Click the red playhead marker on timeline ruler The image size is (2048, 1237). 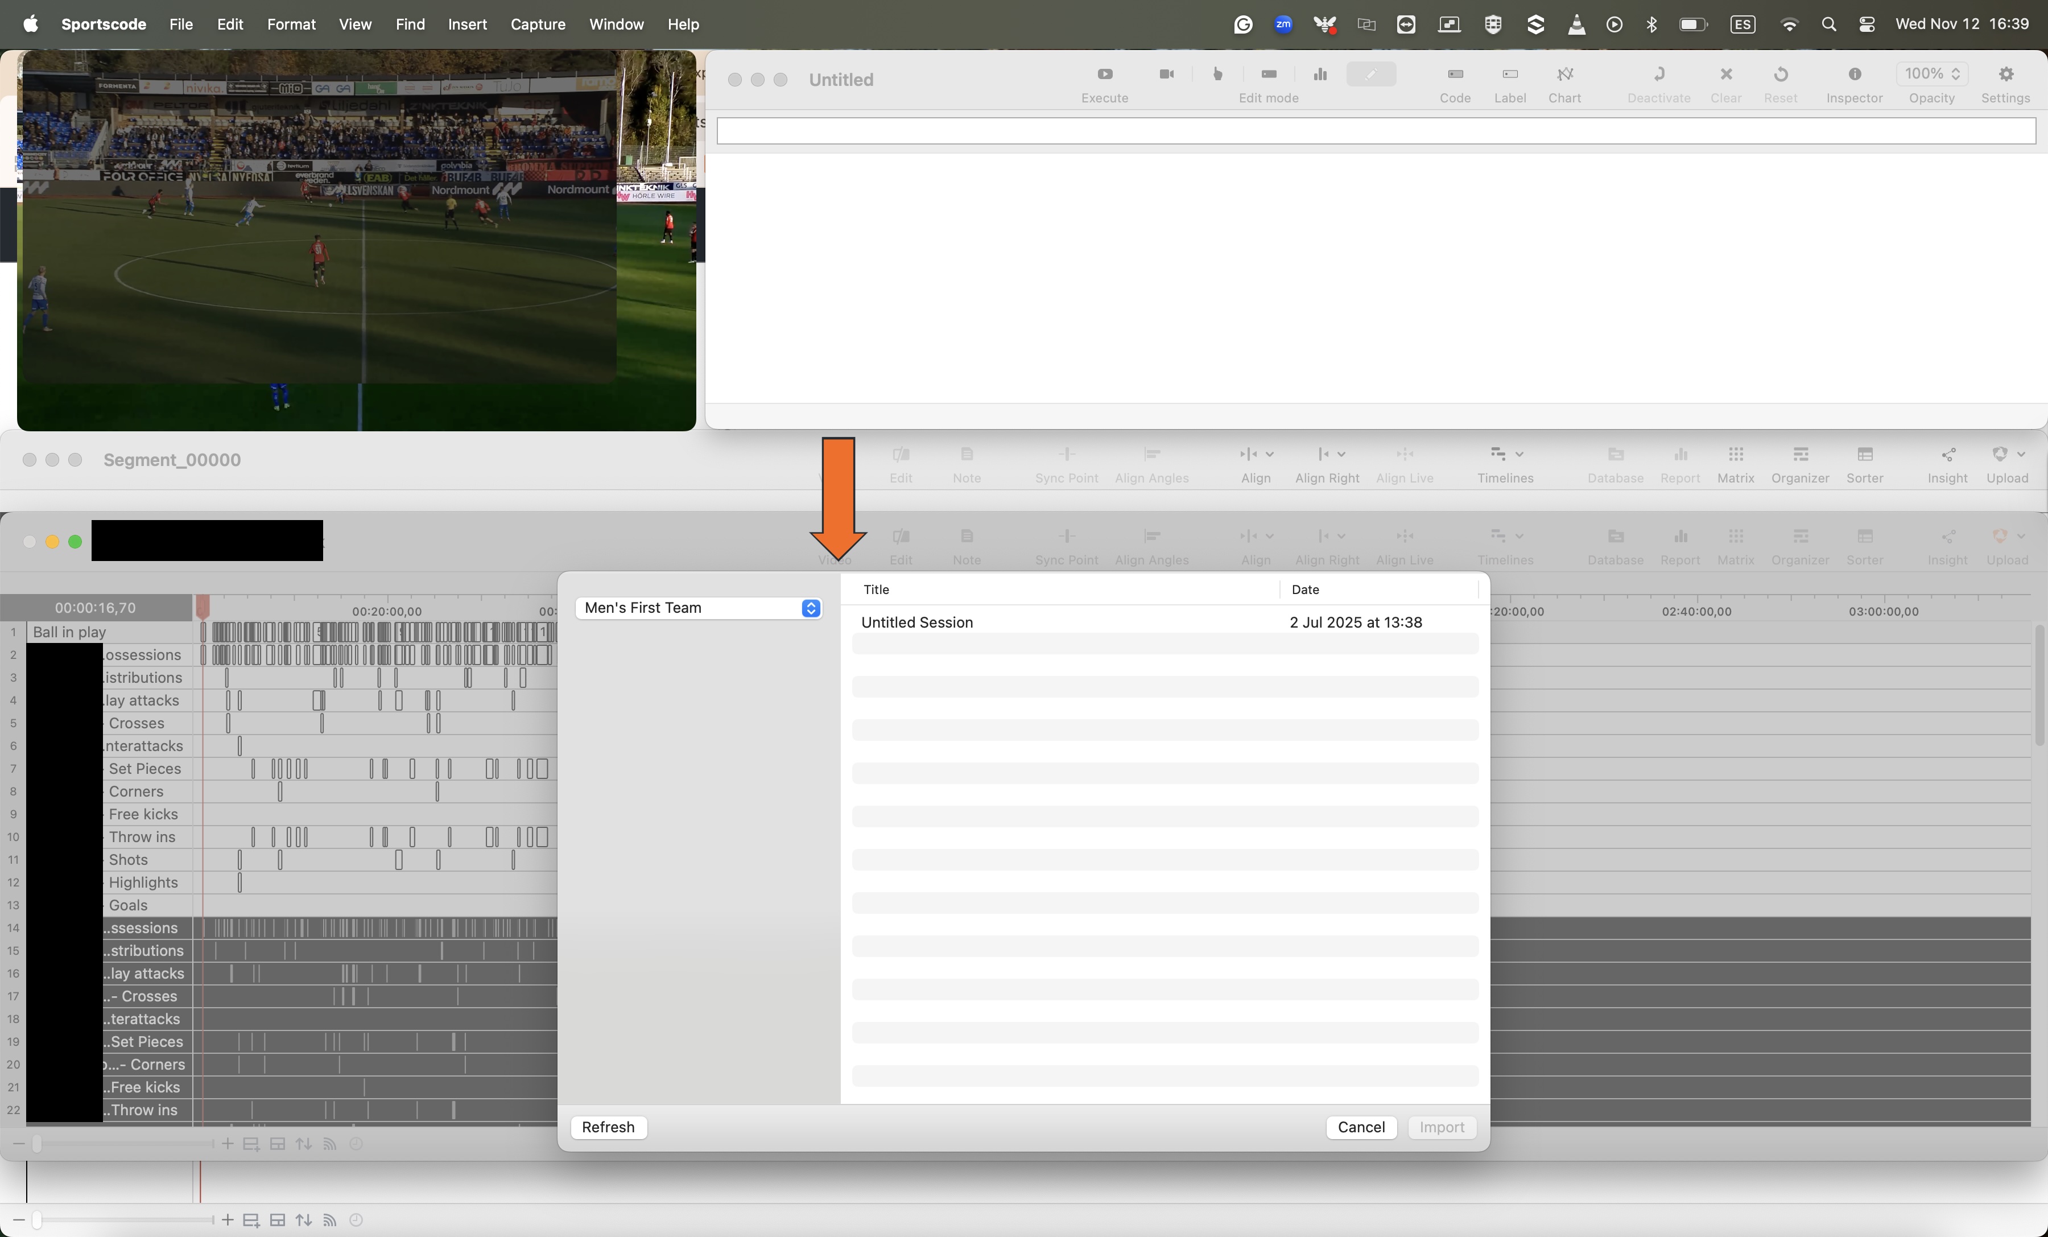point(202,606)
